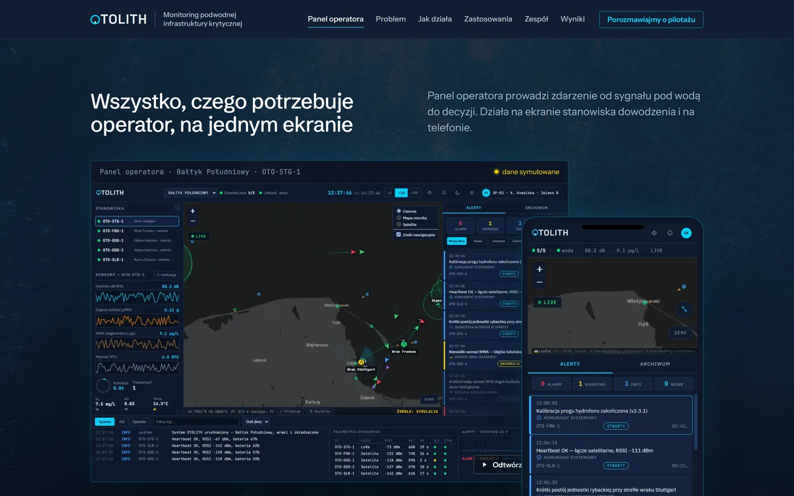
Task: Collapse the Stanowiska sidebar panel
Action: click(178, 208)
